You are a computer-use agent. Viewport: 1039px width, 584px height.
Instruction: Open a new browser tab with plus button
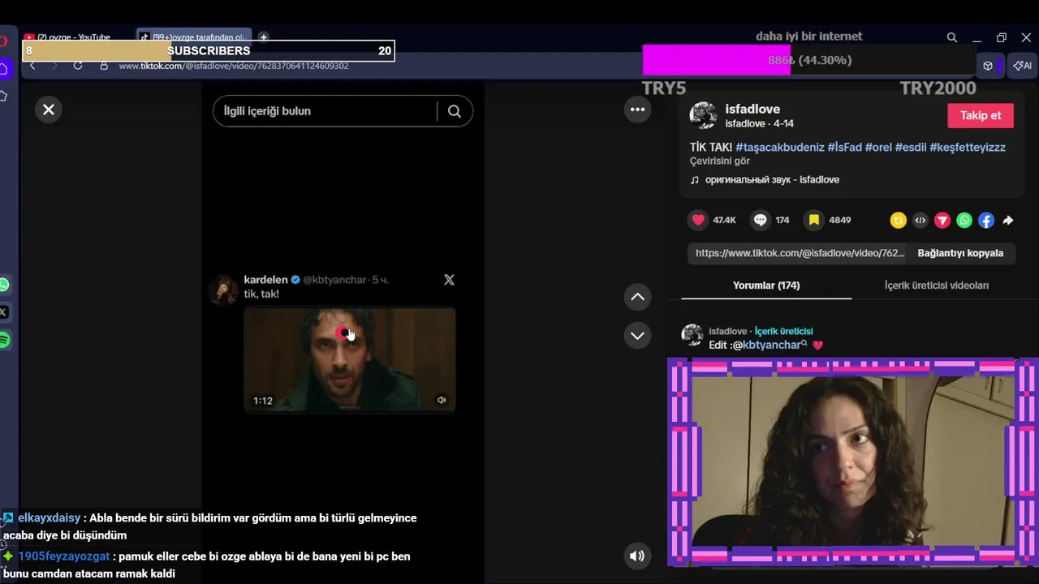263,37
